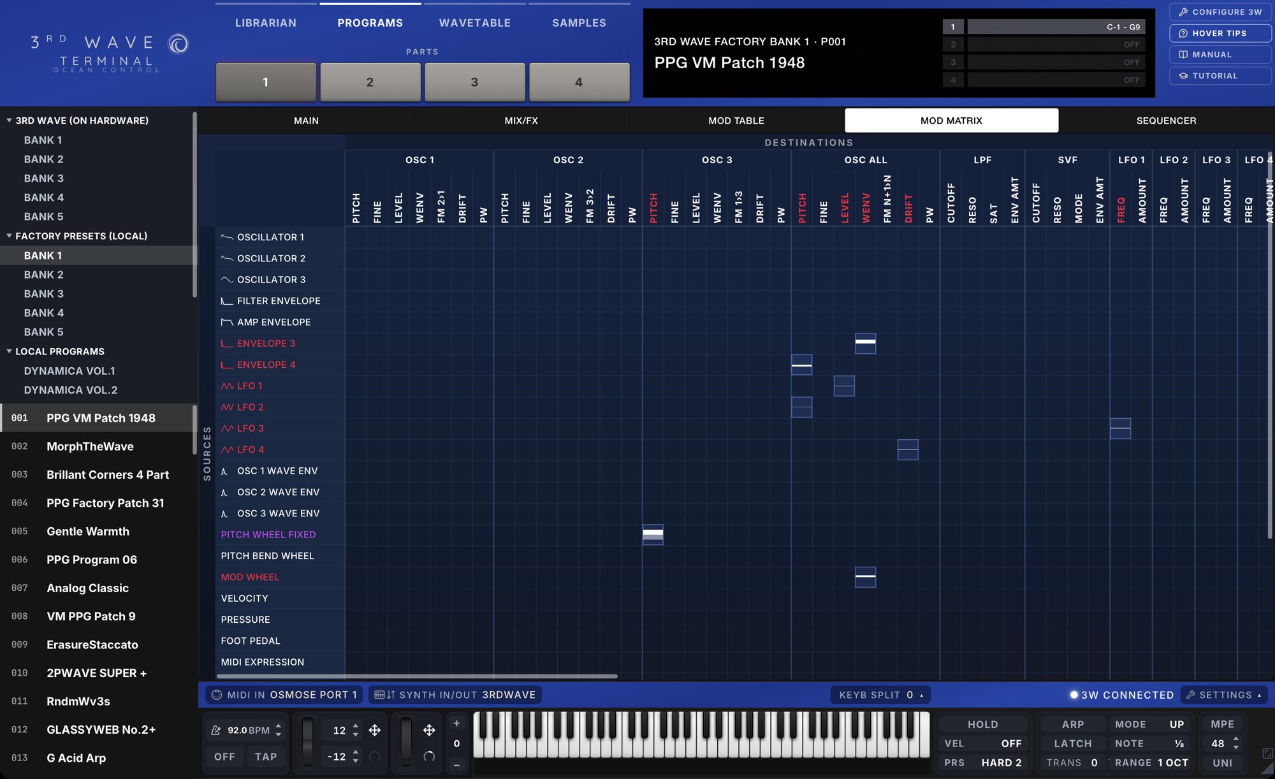Toggle the clock OFF switch under BPM
Image resolution: width=1275 pixels, height=779 pixels.
click(x=224, y=757)
